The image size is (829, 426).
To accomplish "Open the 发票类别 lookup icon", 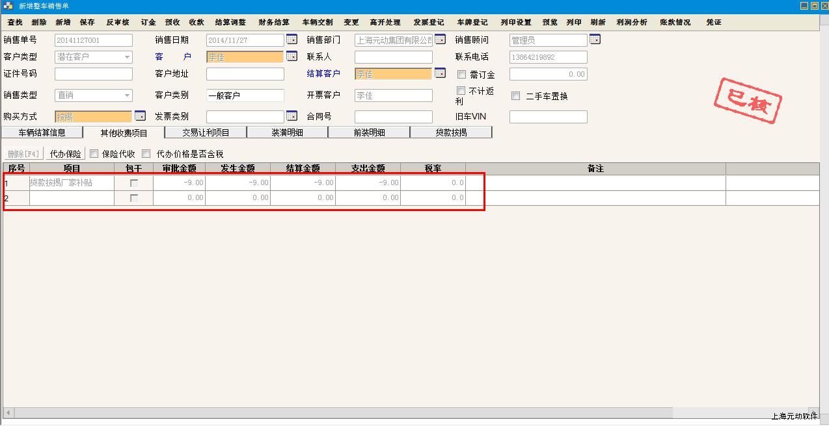I will 292,116.
